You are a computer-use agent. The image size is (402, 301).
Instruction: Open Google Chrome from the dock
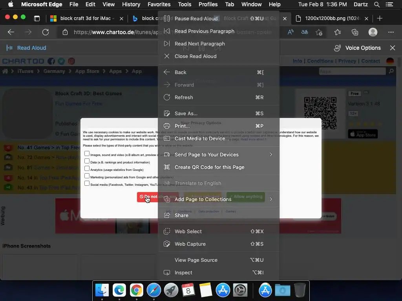tap(136, 290)
